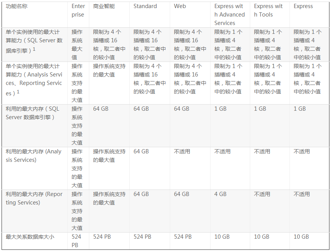Select row label "利用的最大内存 (SQL Server 数据库引擎)"
Viewport: 331px width, 251px height.
point(32,113)
